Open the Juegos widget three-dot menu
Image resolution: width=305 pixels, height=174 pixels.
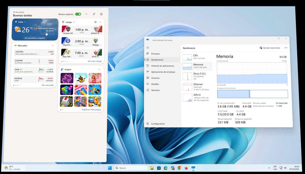(x=99, y=69)
